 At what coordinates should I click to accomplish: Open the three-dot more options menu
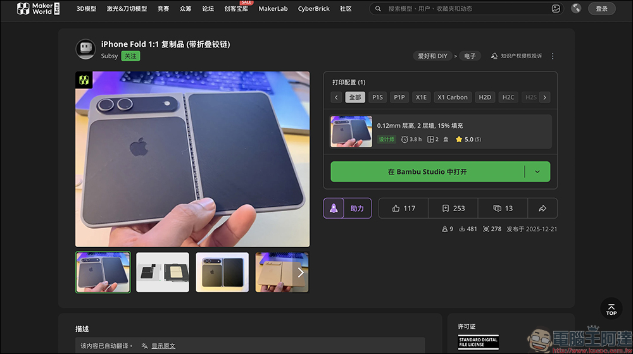pos(553,56)
